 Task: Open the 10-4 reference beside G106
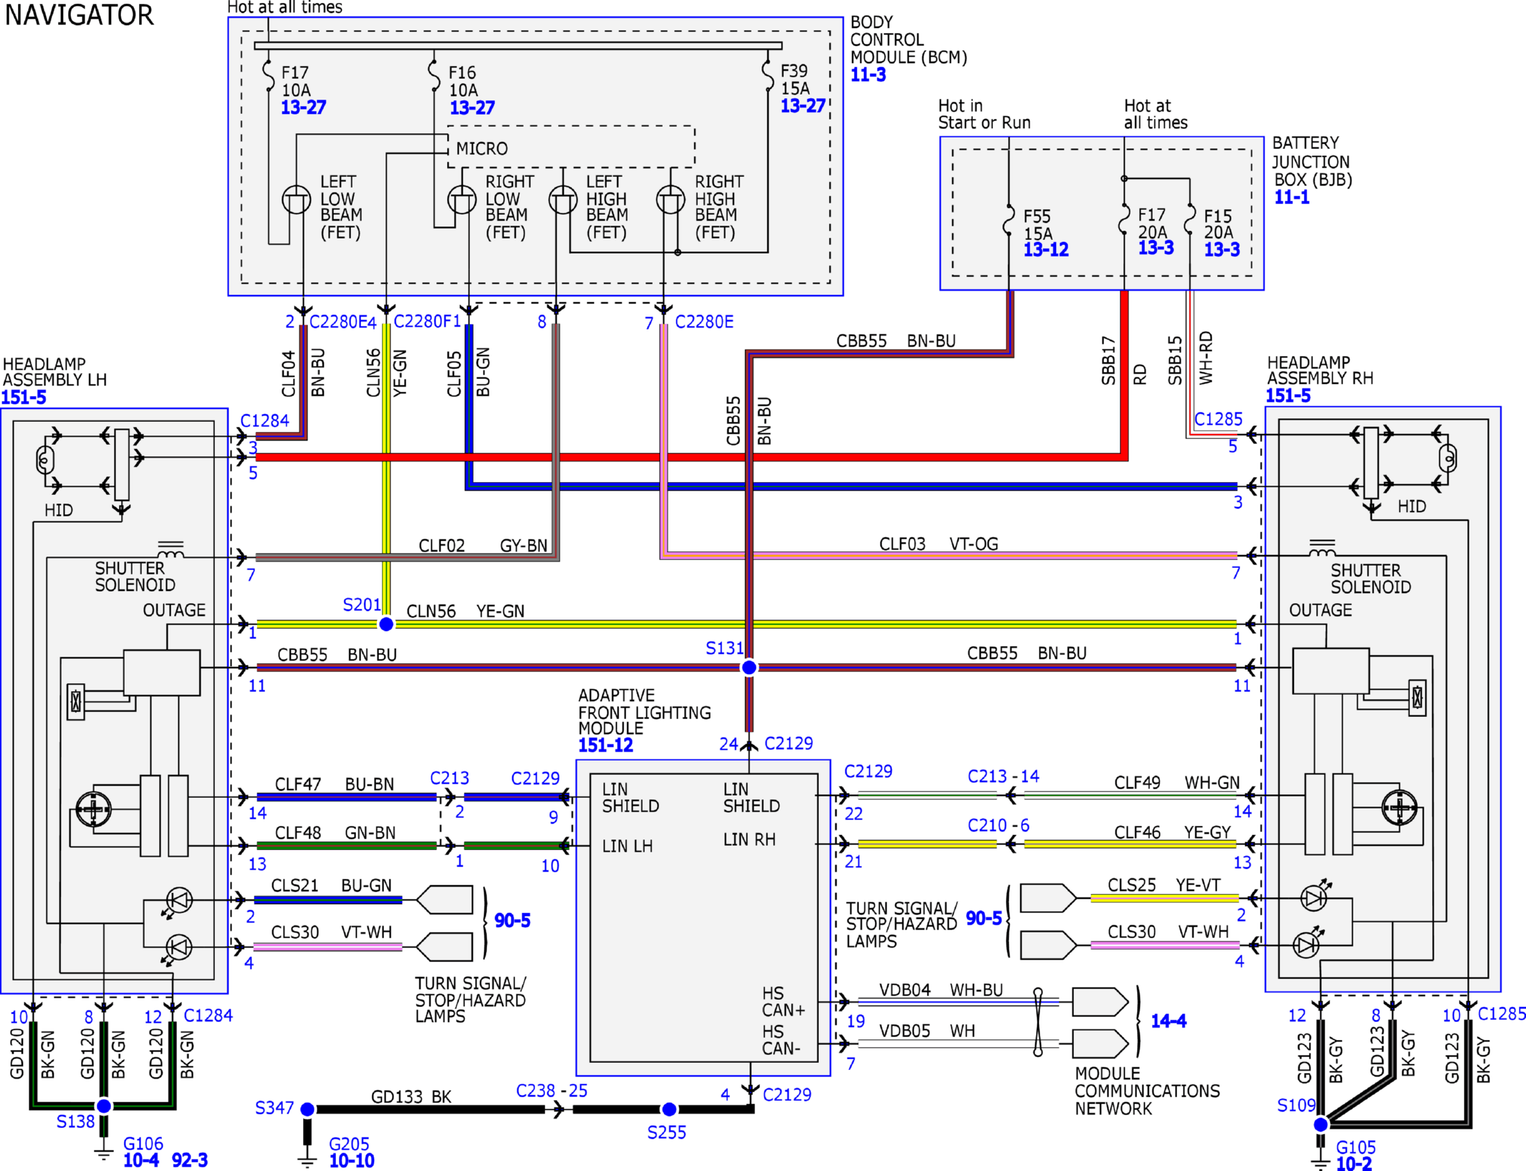[x=141, y=1160]
